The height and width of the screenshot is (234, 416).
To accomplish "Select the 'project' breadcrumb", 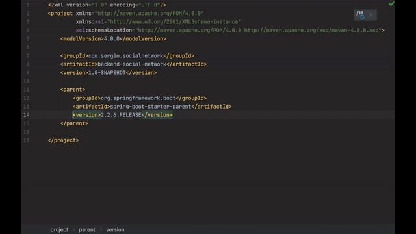I will (x=59, y=229).
